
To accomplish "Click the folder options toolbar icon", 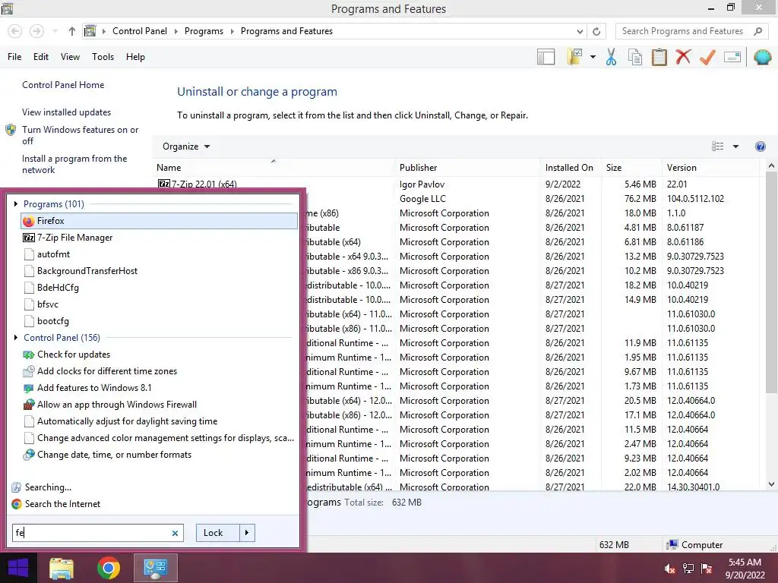I will tap(574, 57).
